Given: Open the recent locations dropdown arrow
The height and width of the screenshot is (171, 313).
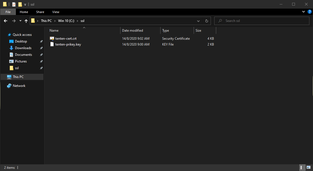Looking at the screenshot, I should (20, 21).
